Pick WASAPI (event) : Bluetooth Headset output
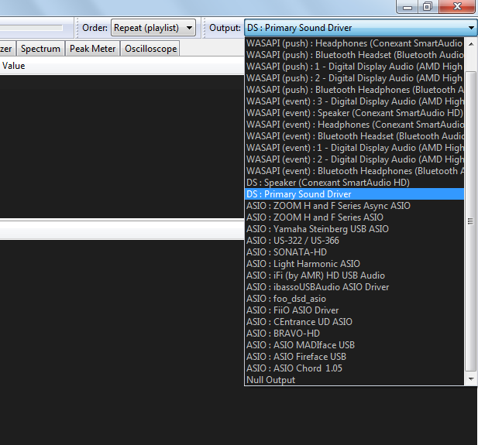 coord(355,136)
